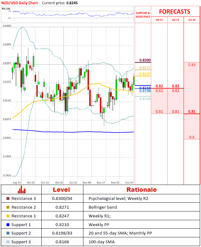This screenshot has height=247, width=201.
Task: Click the dark red Resistance 3 color square
Action: tap(8, 199)
